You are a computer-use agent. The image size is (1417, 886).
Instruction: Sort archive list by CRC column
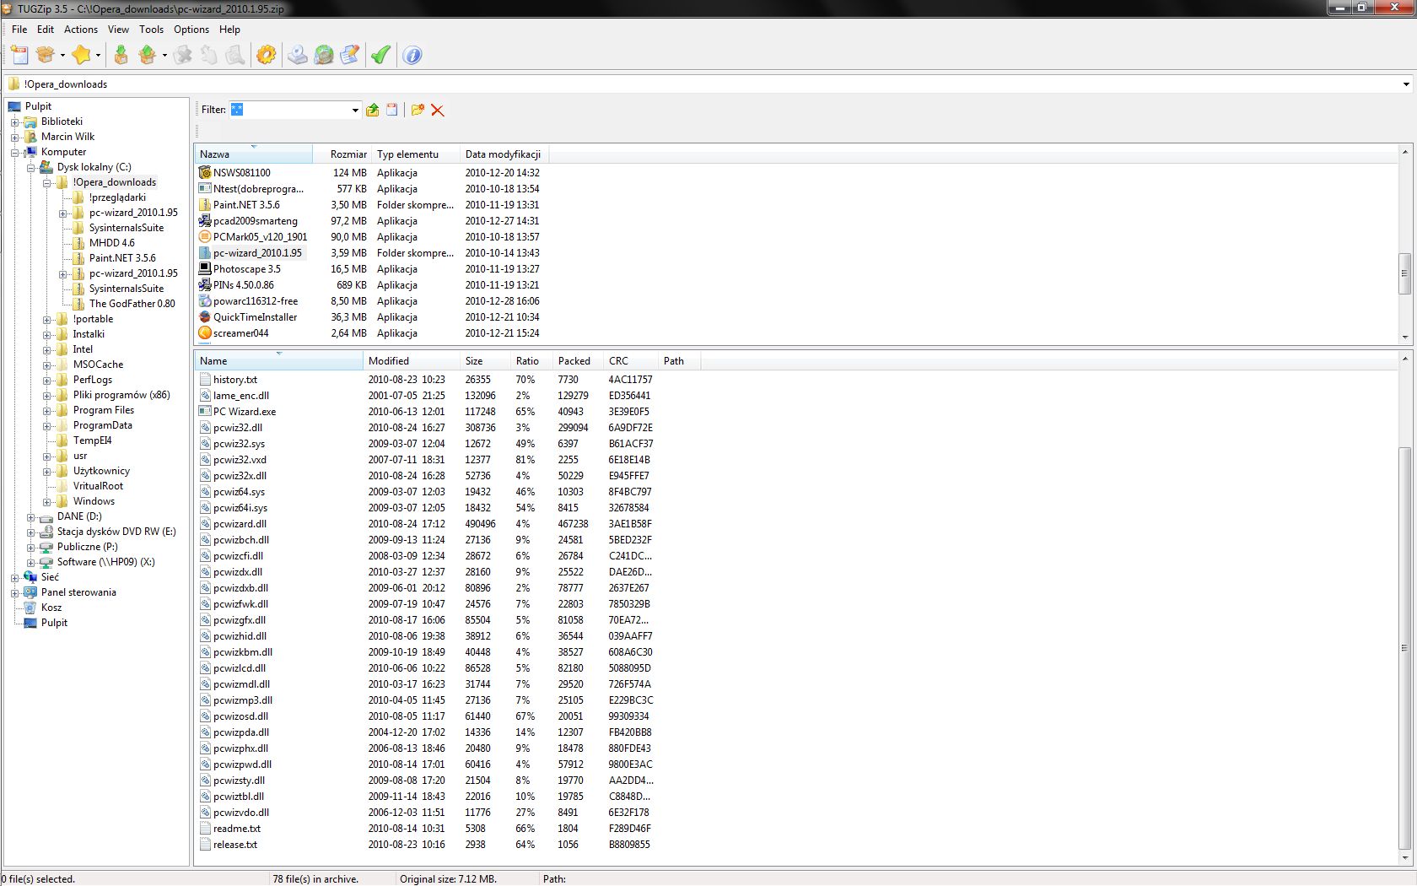click(x=631, y=361)
